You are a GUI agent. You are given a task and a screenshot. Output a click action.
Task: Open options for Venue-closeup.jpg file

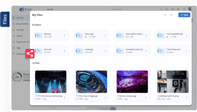(x=146, y=97)
